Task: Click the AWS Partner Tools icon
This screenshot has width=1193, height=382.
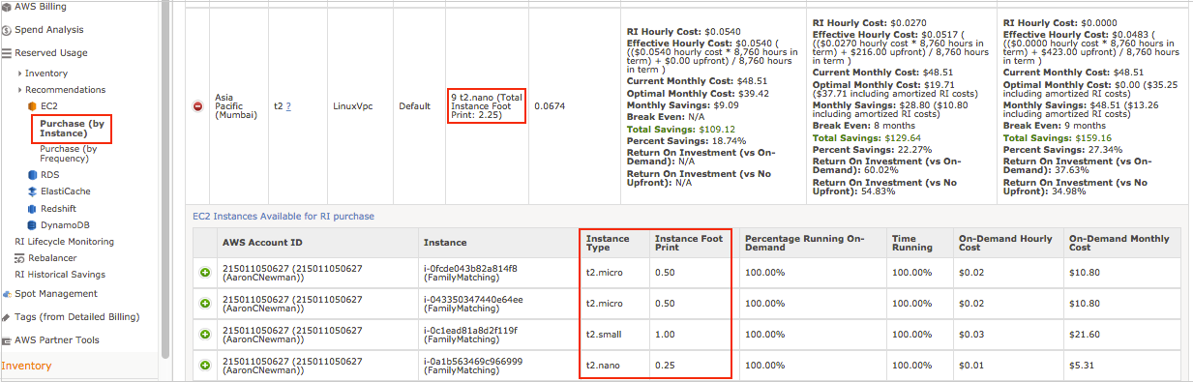Action: pyautogui.click(x=7, y=339)
